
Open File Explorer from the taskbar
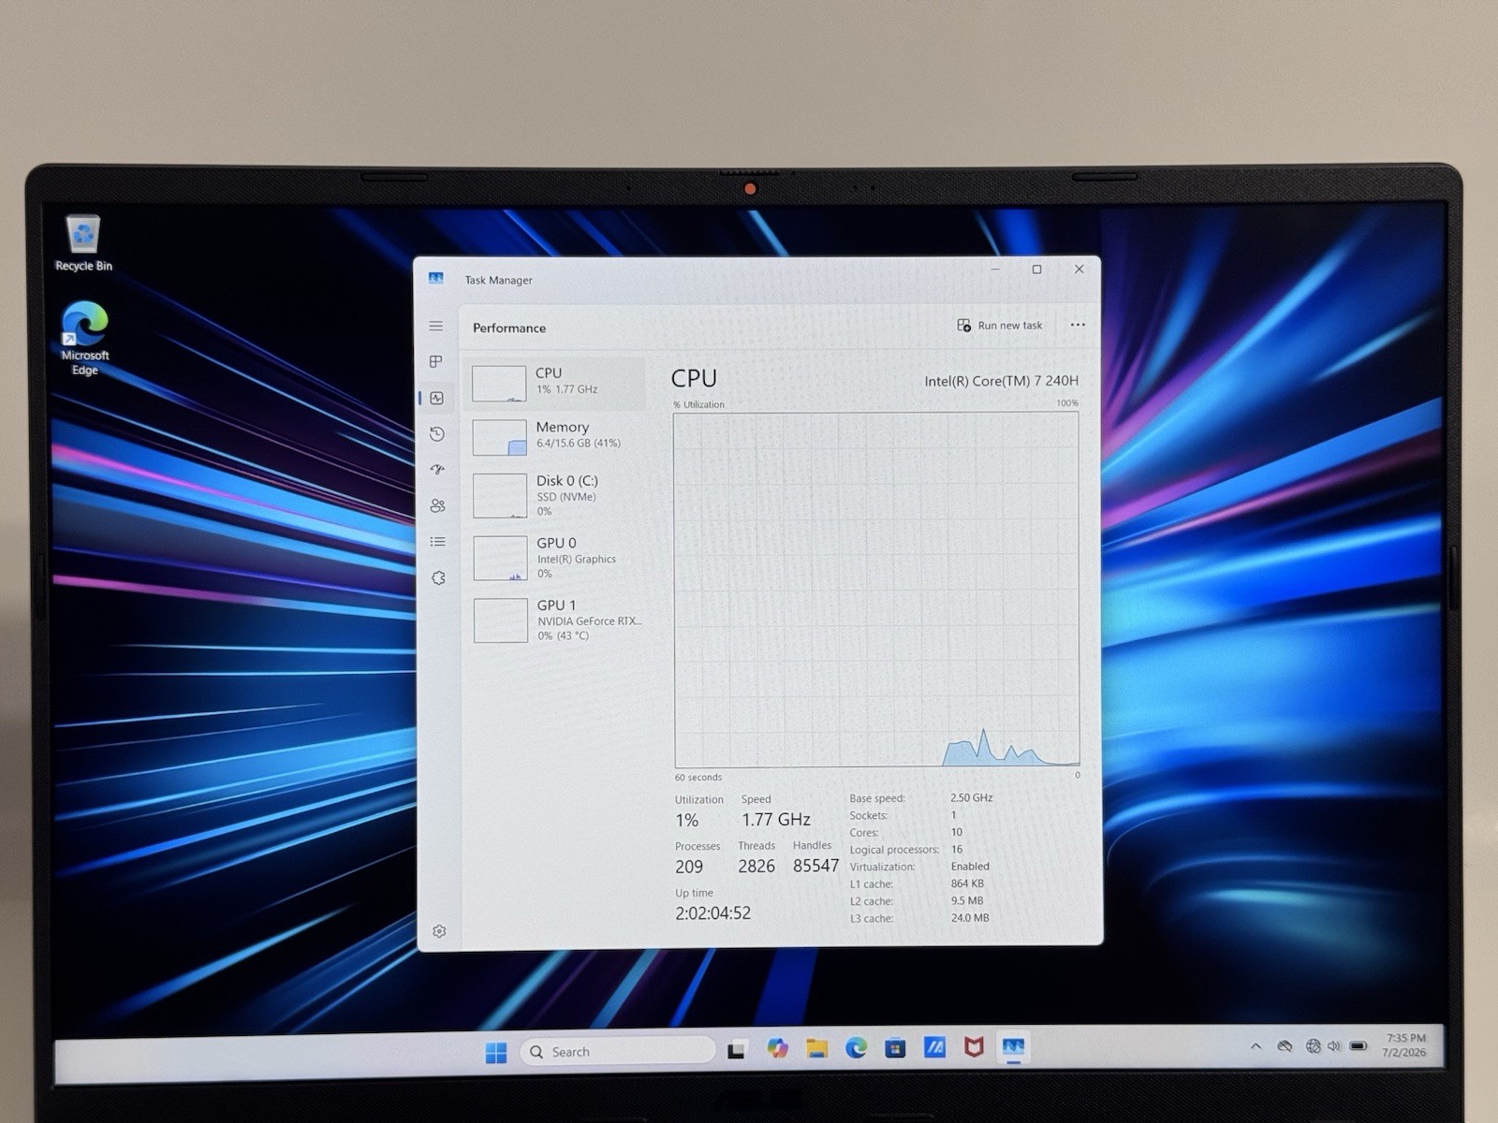click(x=816, y=1049)
